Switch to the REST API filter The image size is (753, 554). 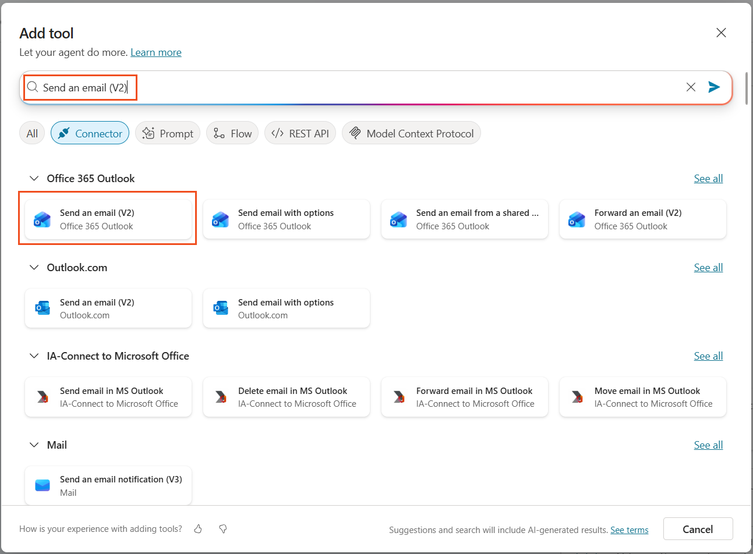click(x=300, y=133)
